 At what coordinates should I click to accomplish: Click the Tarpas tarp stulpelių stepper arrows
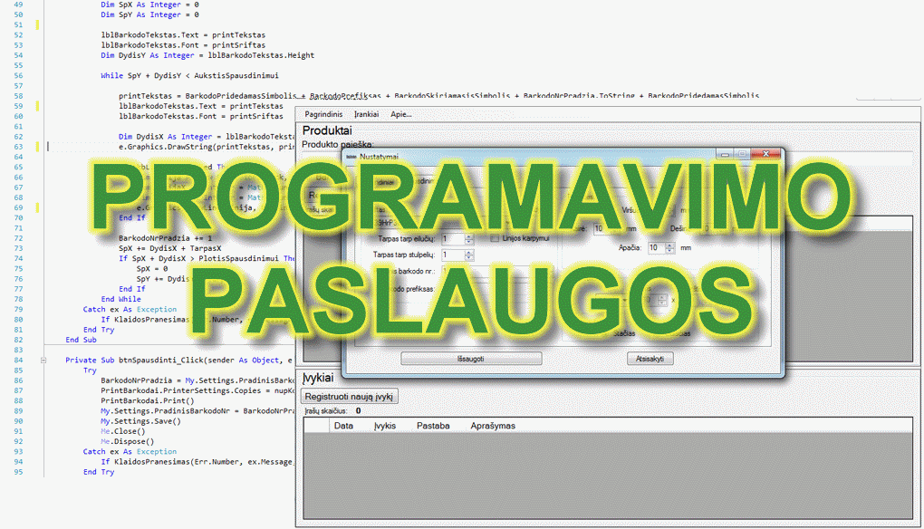coord(469,255)
